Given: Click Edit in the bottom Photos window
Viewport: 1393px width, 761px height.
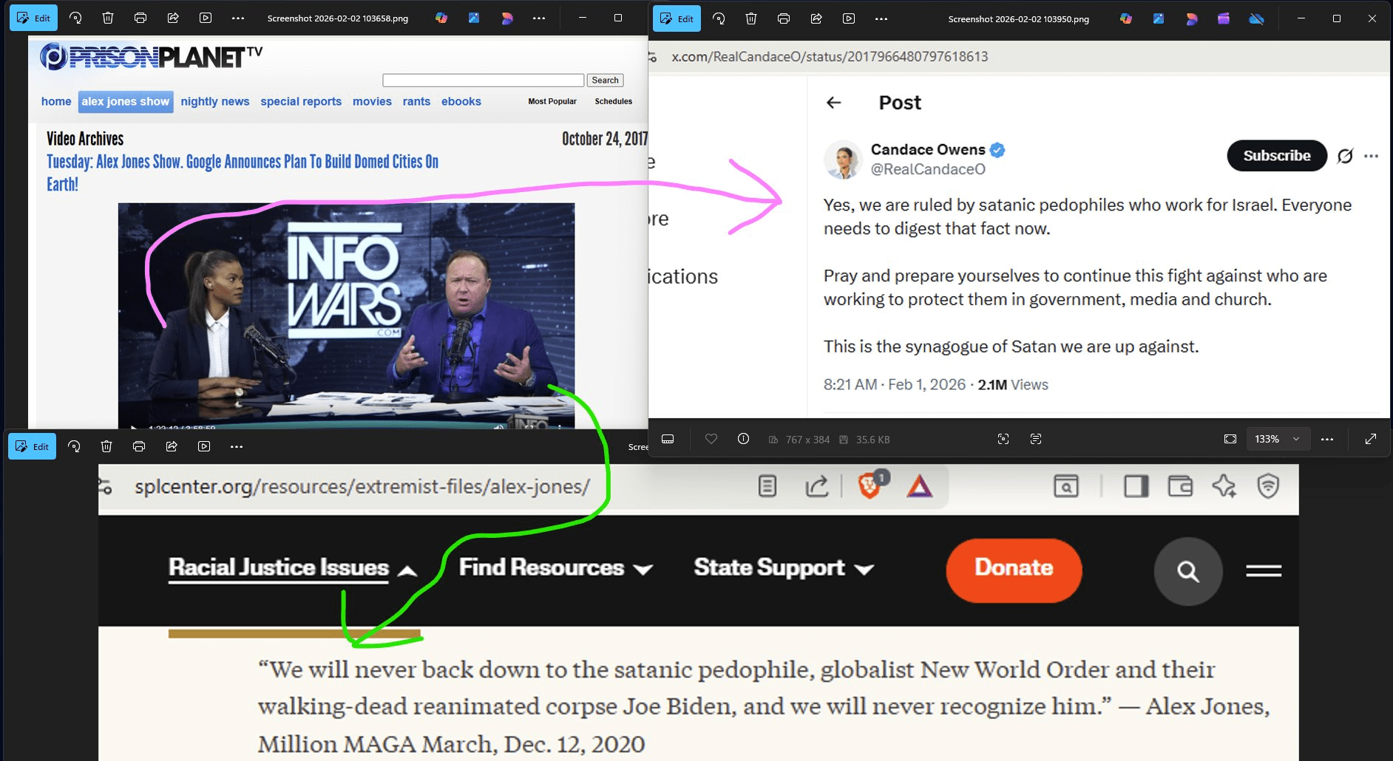Looking at the screenshot, I should coord(32,446).
